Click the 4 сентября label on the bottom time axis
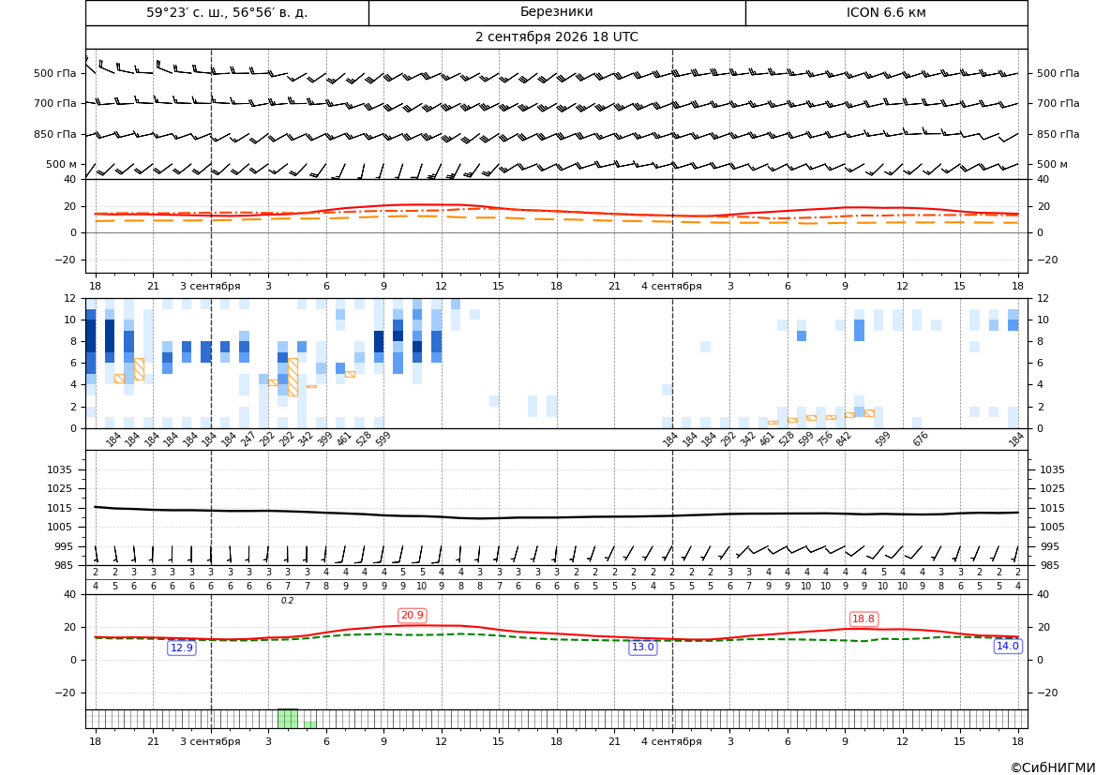The image size is (1096, 775). [671, 741]
